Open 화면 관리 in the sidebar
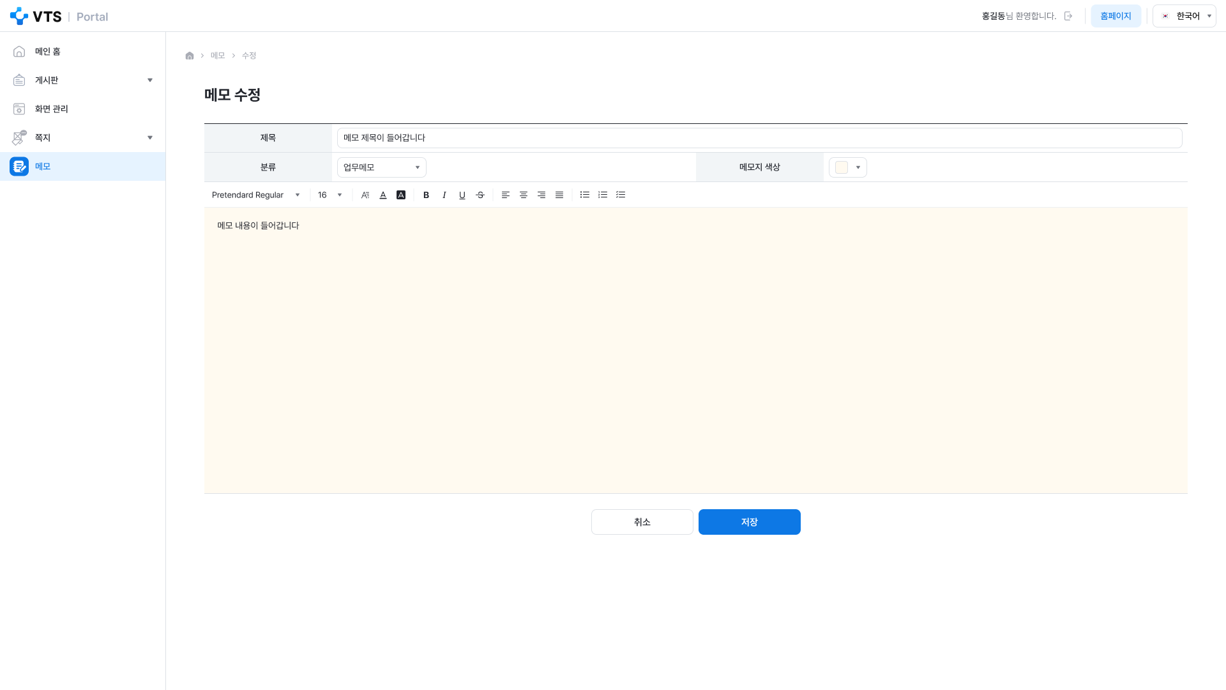The image size is (1226, 690). [83, 109]
